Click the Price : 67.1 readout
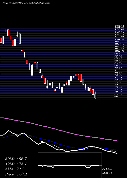Viewport: 127px width, 178px height. click(16, 174)
